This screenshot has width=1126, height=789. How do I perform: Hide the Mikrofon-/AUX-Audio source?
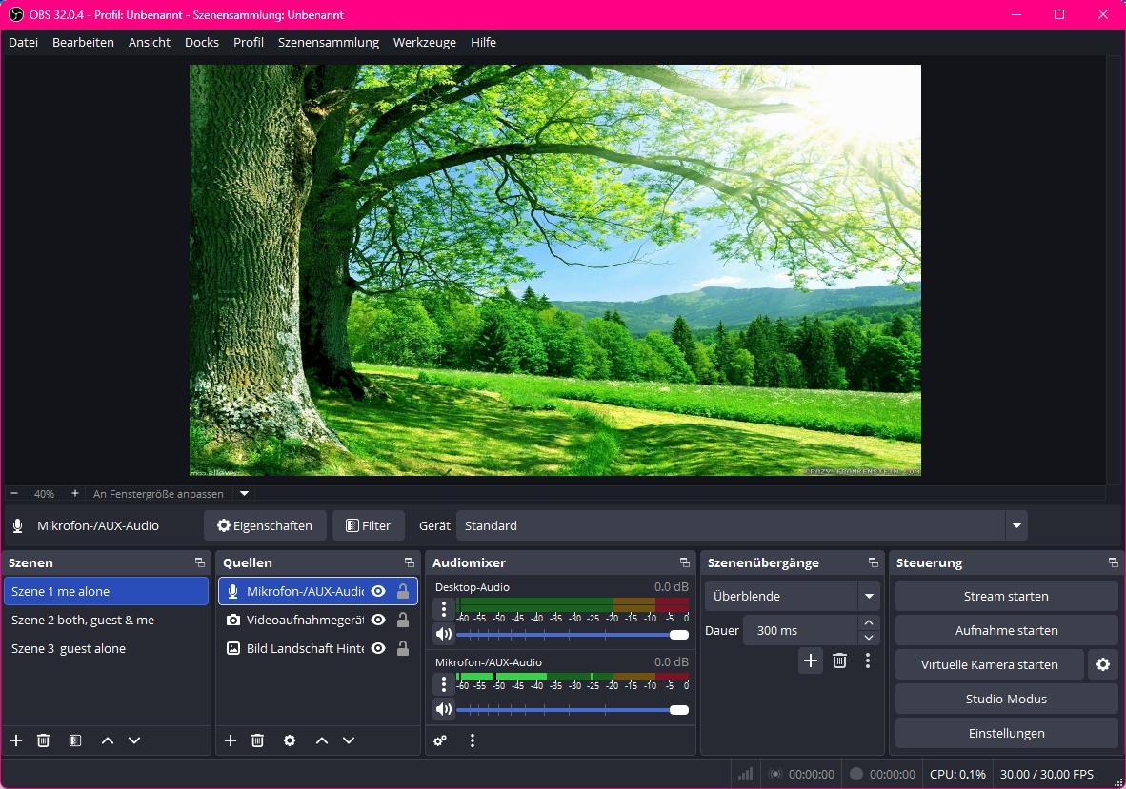pos(378,591)
